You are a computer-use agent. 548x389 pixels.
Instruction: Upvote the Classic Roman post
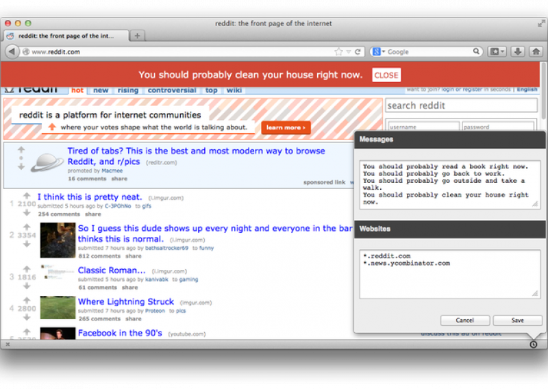click(27, 268)
